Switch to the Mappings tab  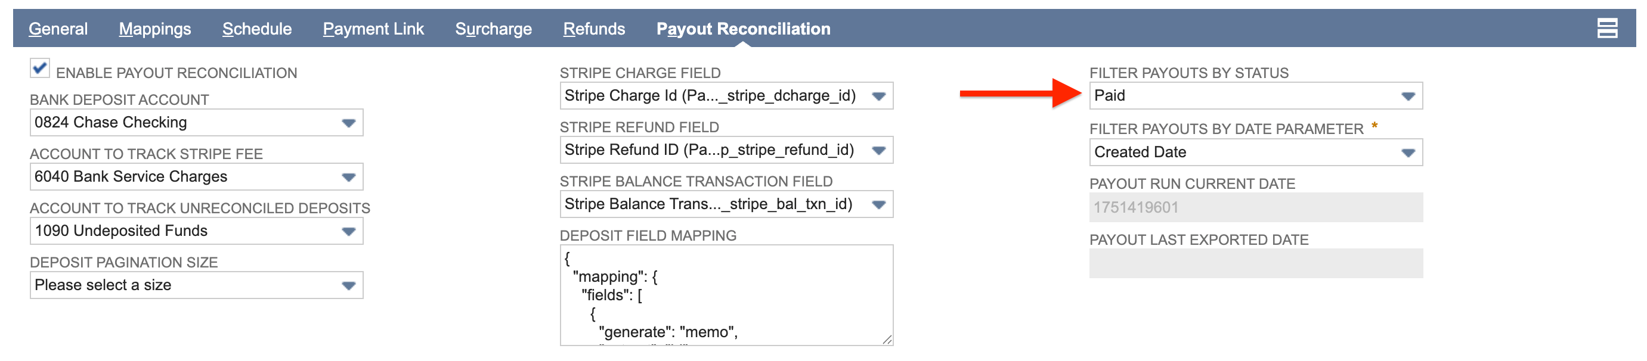(154, 29)
